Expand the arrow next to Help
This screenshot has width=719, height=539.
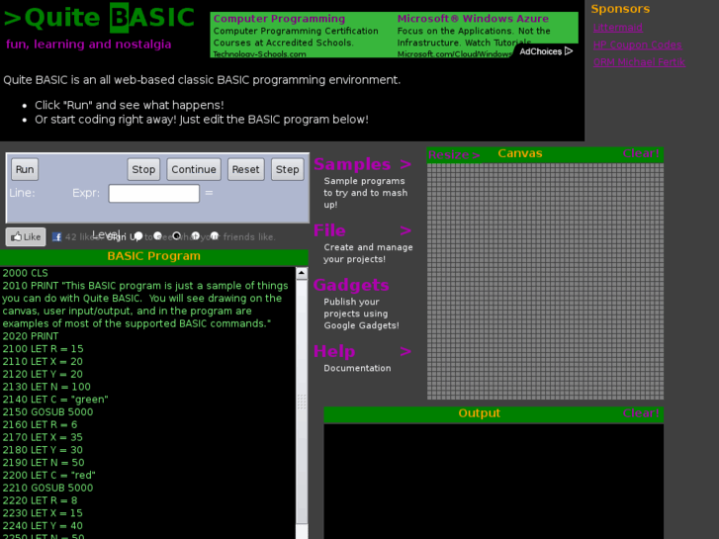405,351
